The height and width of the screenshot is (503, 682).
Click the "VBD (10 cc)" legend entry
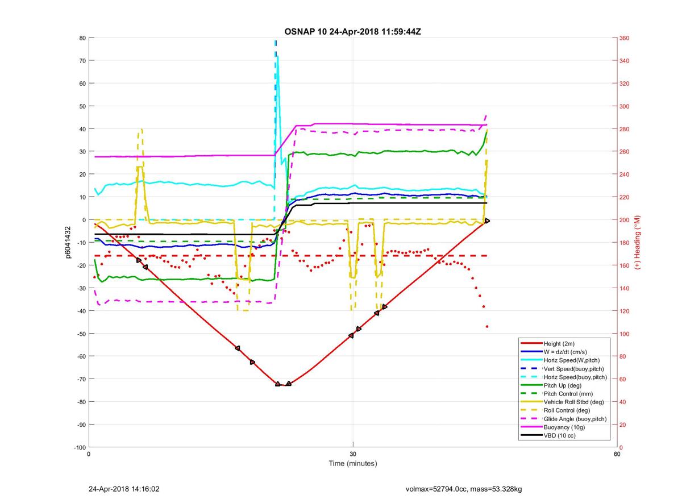click(x=560, y=435)
